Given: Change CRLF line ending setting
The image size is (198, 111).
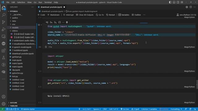Looking at the screenshot, I should [x=105, y=109].
